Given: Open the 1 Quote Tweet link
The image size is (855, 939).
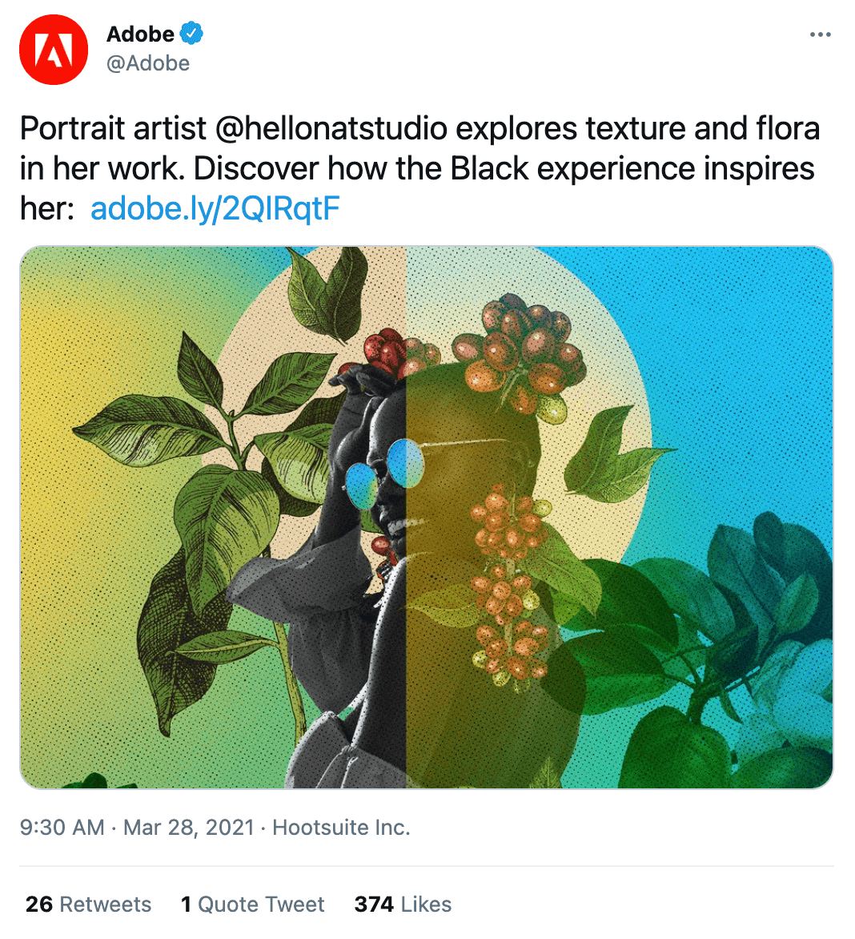Looking at the screenshot, I should click(x=252, y=905).
